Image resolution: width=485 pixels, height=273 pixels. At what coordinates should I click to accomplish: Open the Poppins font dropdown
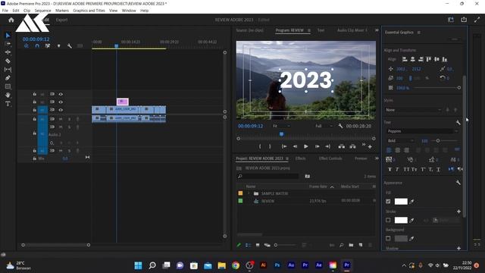point(423,131)
